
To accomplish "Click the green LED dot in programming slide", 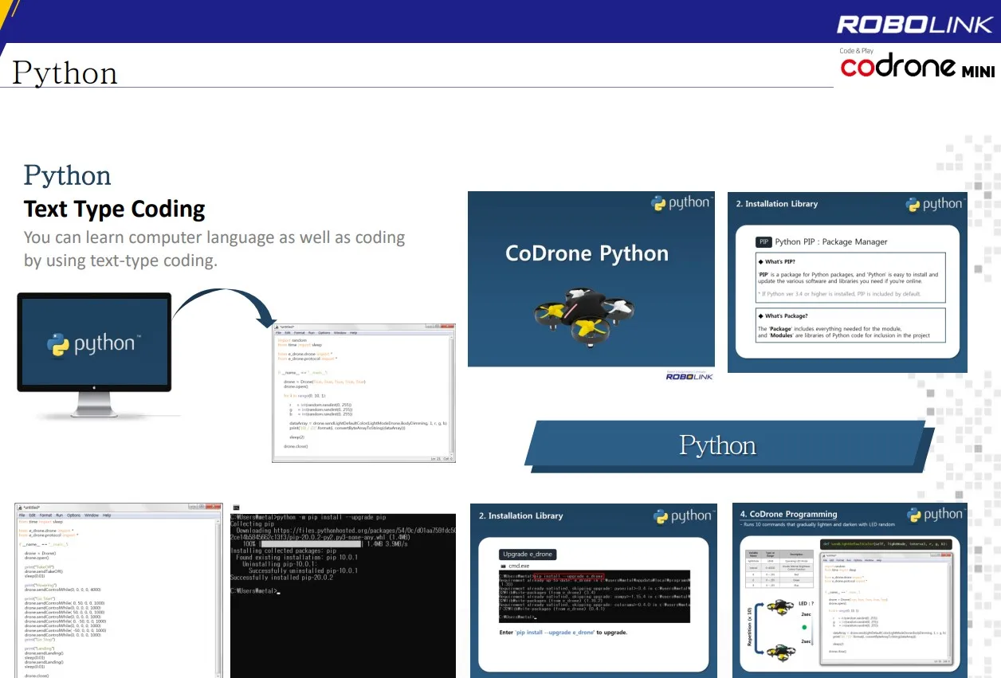I will [804, 627].
